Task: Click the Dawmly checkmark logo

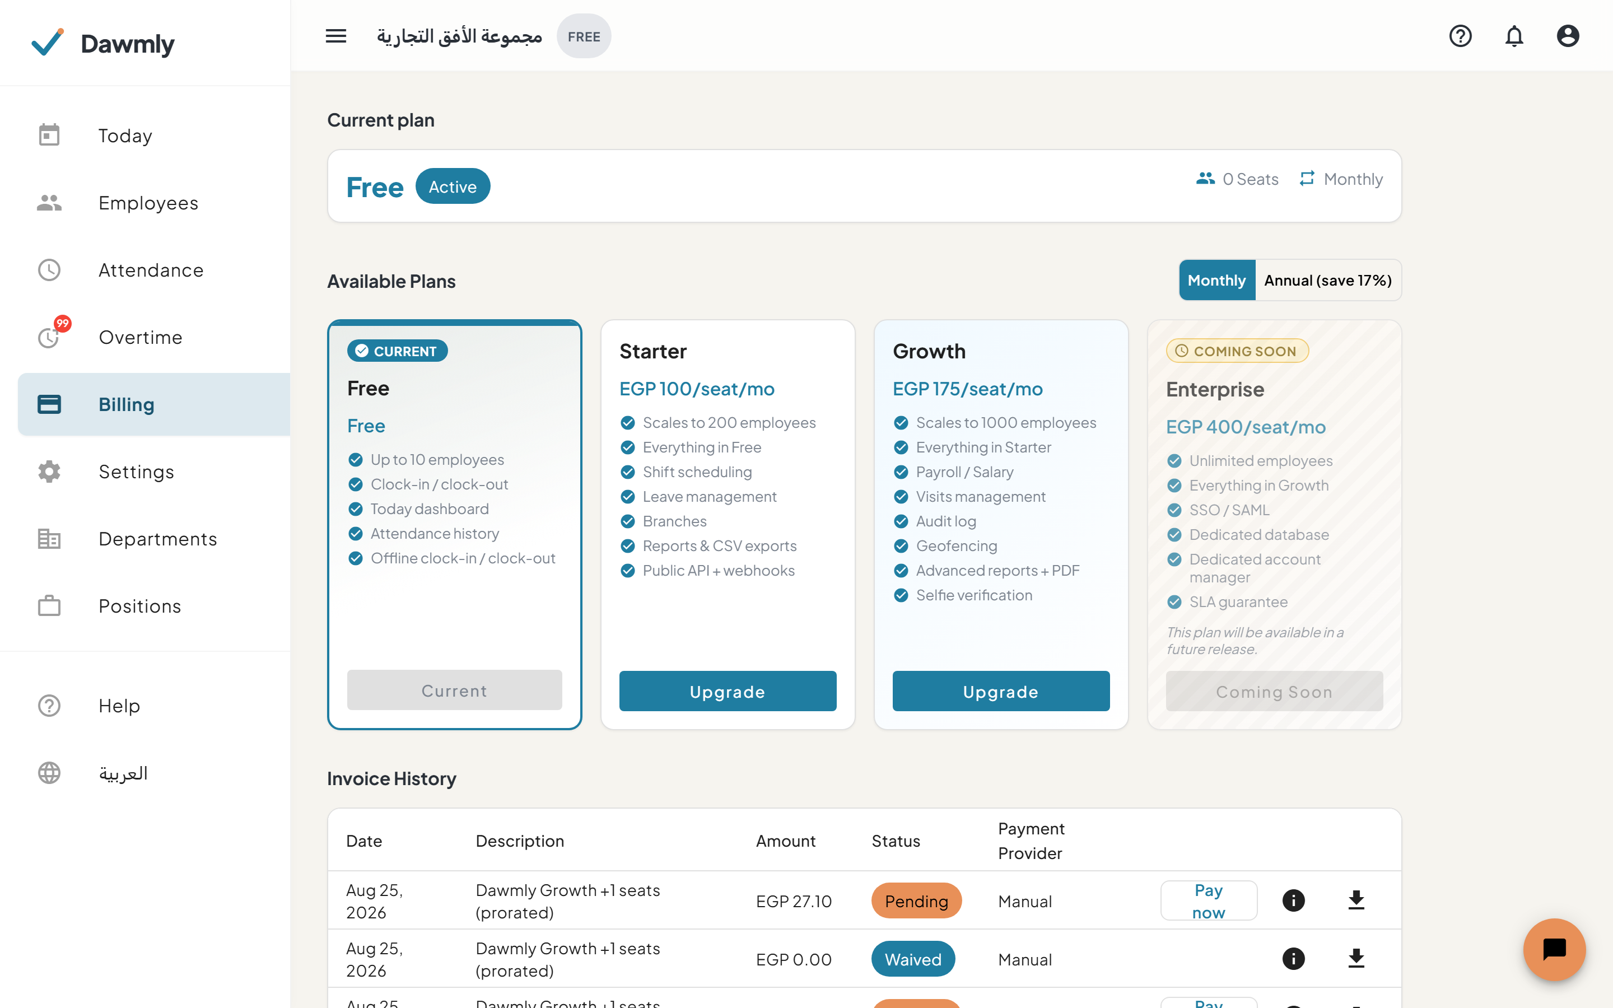Action: [x=48, y=43]
